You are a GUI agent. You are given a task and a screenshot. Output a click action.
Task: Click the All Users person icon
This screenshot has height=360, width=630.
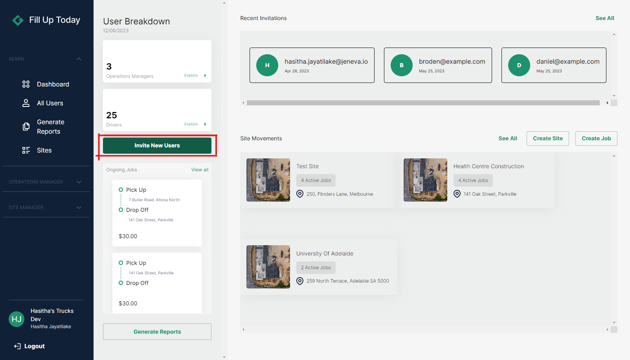(x=26, y=103)
